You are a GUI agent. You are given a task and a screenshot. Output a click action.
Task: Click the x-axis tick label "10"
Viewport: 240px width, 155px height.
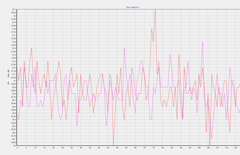pos(35,148)
